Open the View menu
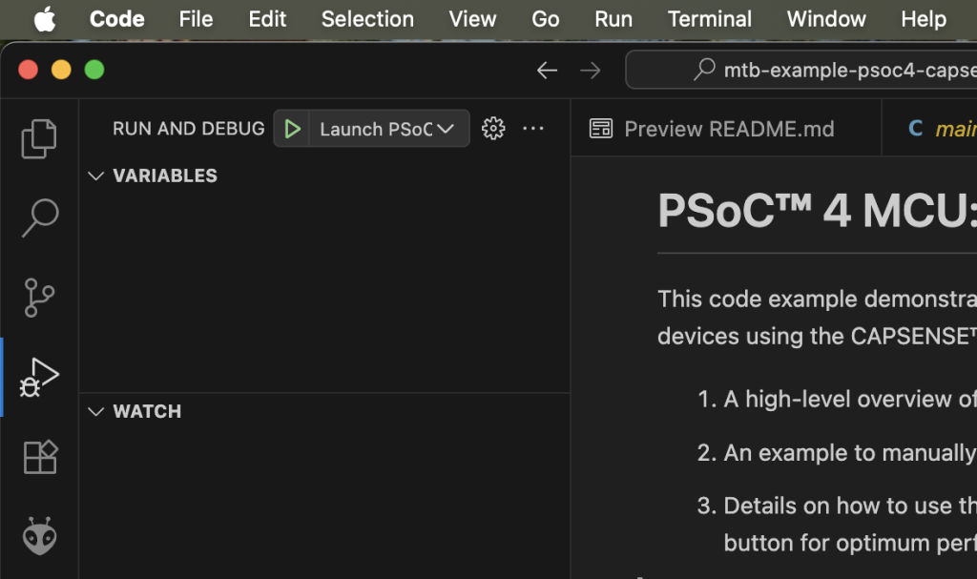The image size is (977, 579). [x=472, y=19]
